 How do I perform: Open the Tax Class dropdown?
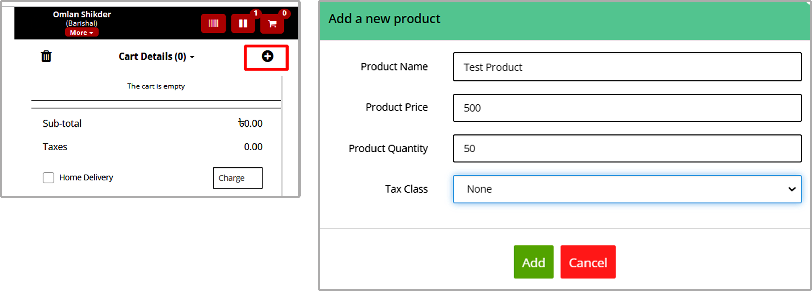tap(627, 189)
